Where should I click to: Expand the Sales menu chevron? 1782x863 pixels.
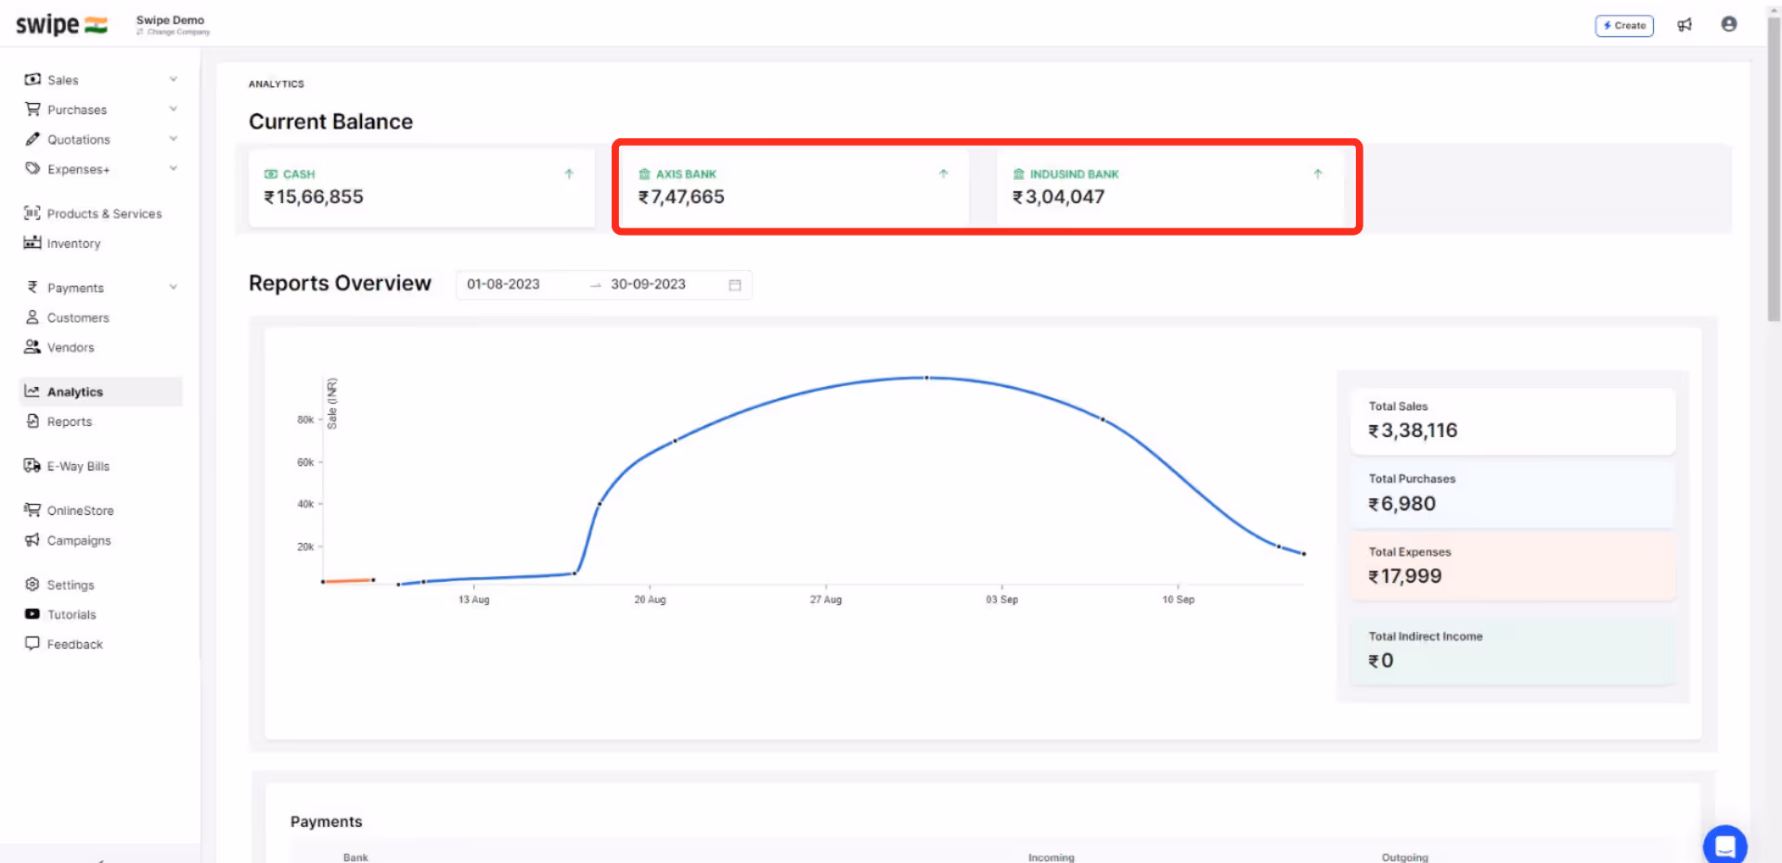pos(174,80)
